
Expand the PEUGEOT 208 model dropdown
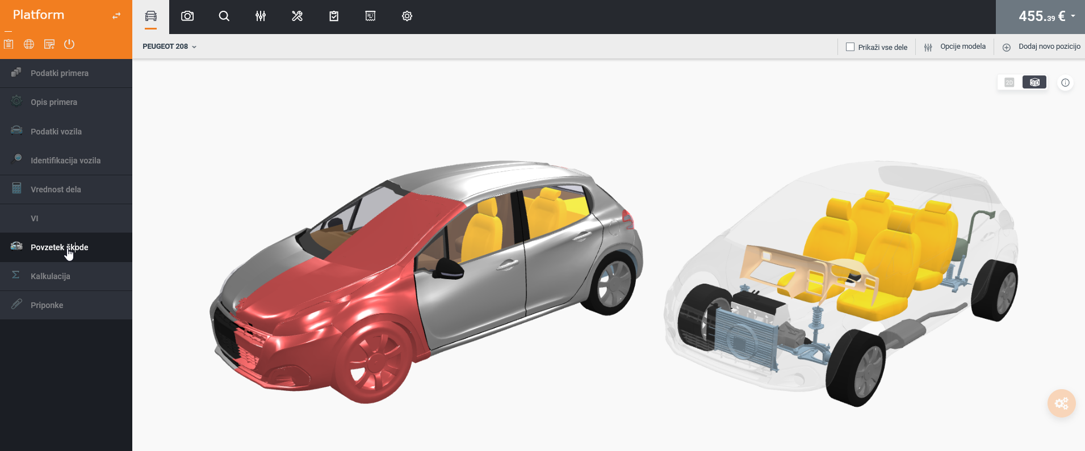click(169, 47)
